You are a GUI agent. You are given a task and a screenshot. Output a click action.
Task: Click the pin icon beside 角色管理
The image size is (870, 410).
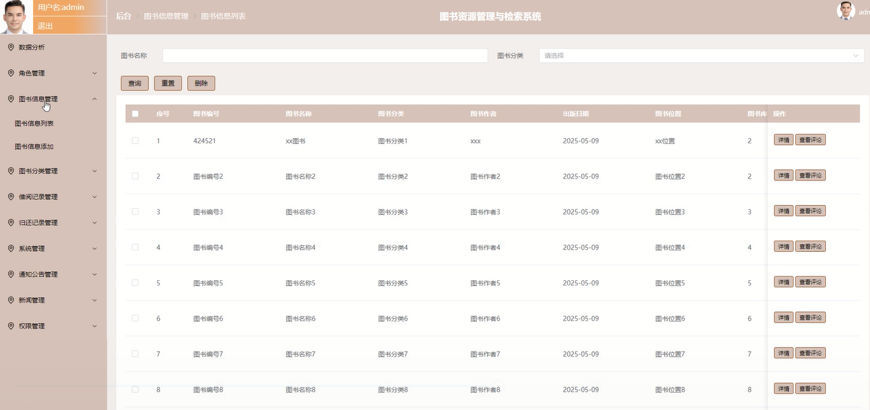(11, 73)
